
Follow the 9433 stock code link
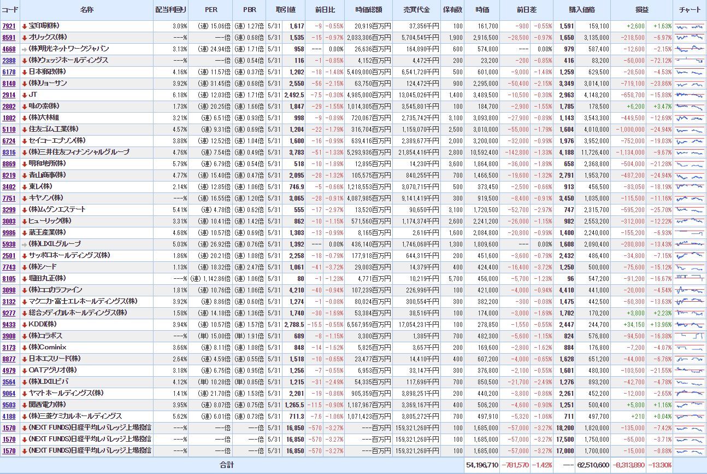click(9, 325)
